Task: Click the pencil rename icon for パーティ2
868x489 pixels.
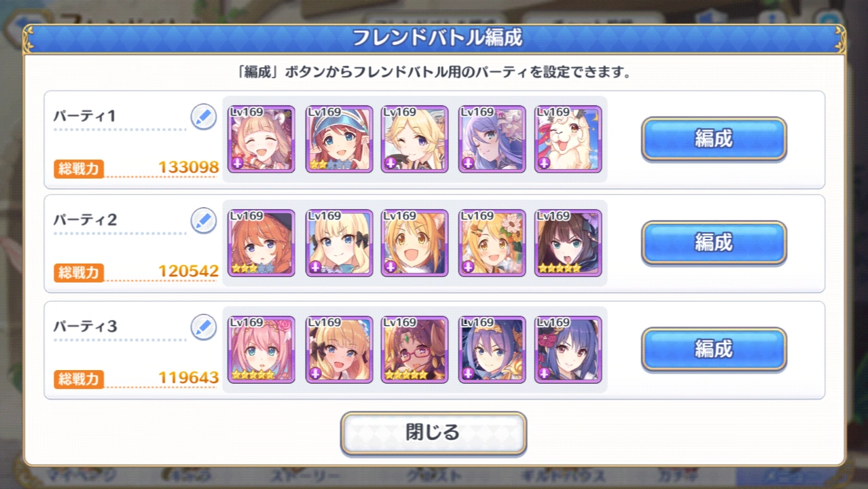Action: point(203,221)
